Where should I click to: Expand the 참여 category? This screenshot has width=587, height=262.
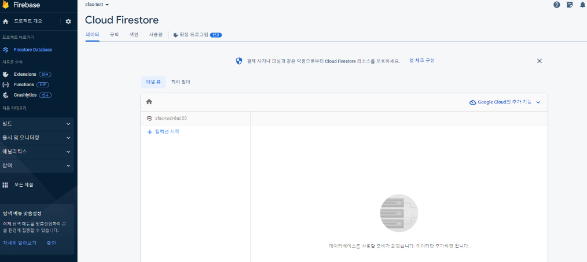click(x=37, y=165)
